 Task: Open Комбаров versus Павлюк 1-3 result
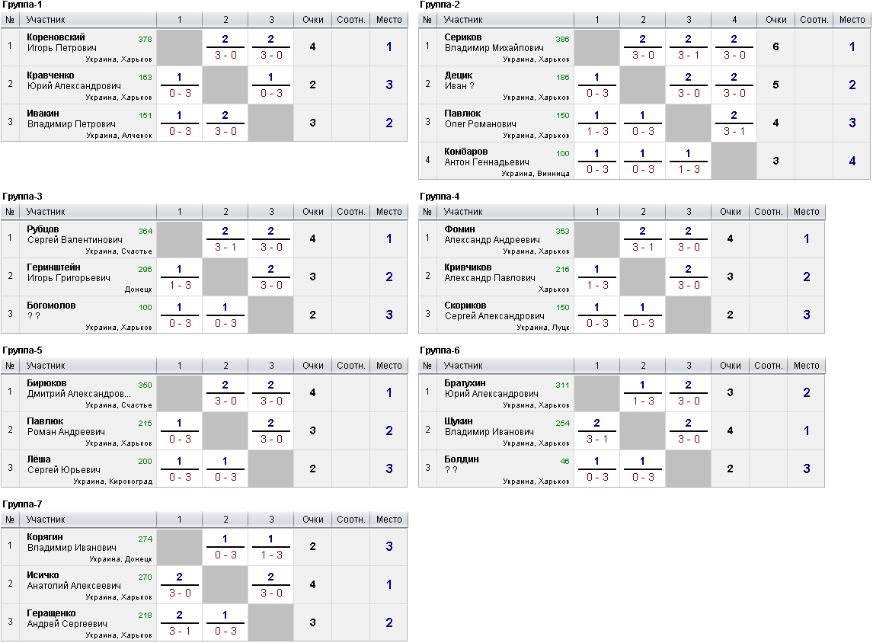[x=689, y=161]
